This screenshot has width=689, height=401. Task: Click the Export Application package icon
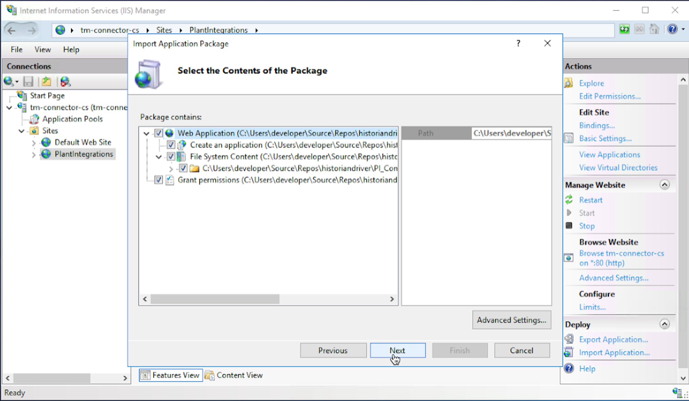tap(569, 339)
